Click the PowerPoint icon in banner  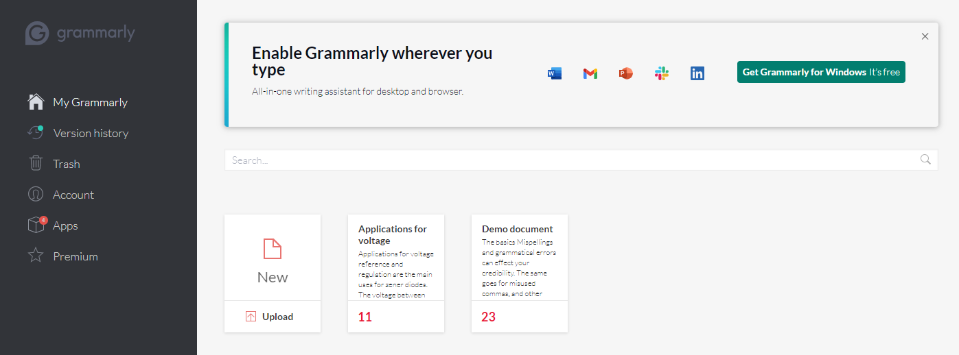tap(625, 73)
